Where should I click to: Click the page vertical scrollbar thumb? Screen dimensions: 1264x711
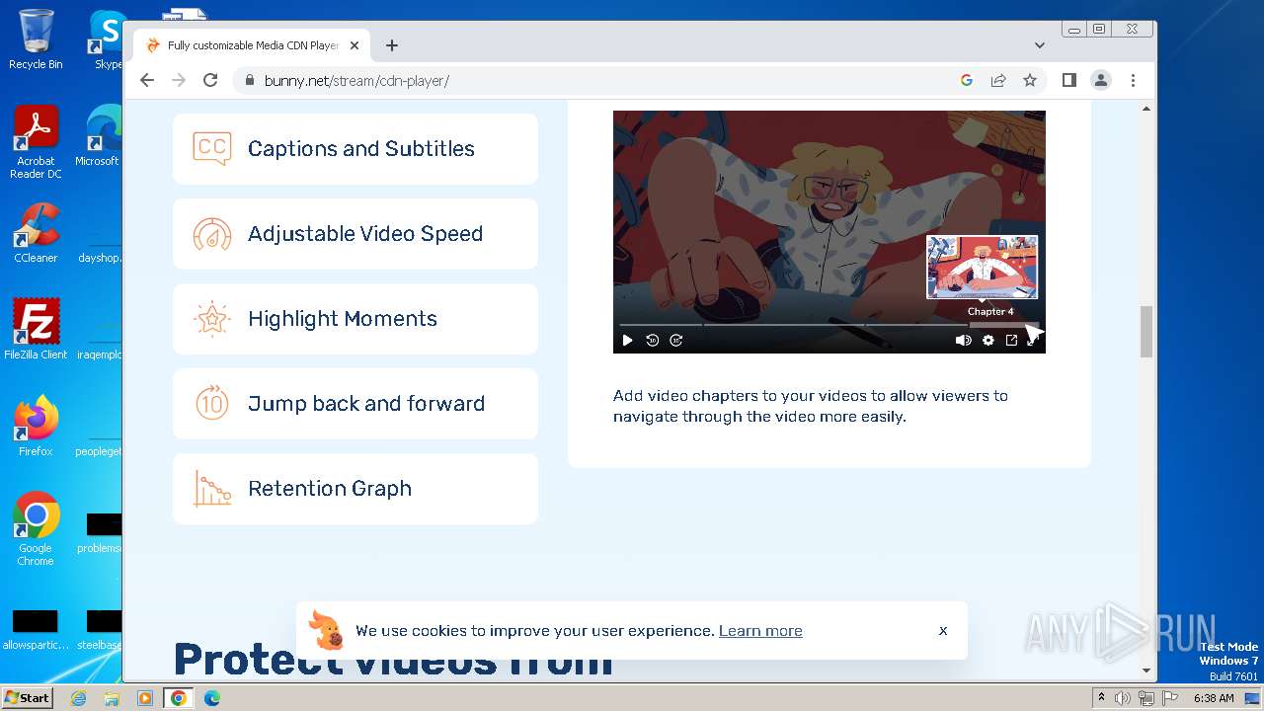(x=1146, y=332)
